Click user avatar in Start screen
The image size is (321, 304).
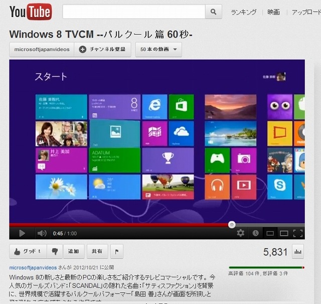[x=281, y=77]
